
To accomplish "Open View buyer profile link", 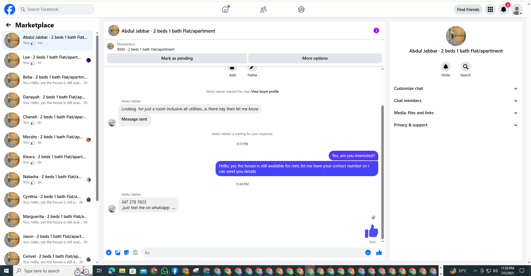I will (265, 92).
